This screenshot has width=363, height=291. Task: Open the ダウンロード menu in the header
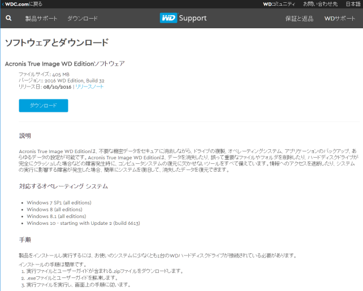[x=83, y=19]
